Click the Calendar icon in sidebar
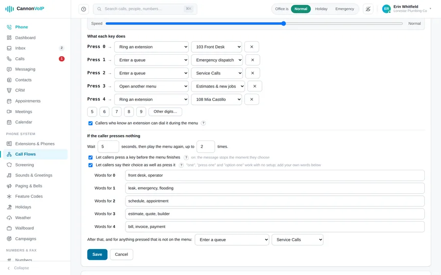441x275 pixels. pos(9,122)
